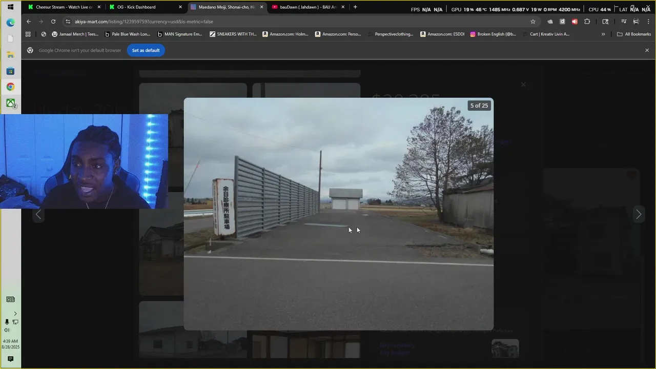Open File Explorer from the taskbar
The width and height of the screenshot is (656, 369).
pyautogui.click(x=10, y=55)
